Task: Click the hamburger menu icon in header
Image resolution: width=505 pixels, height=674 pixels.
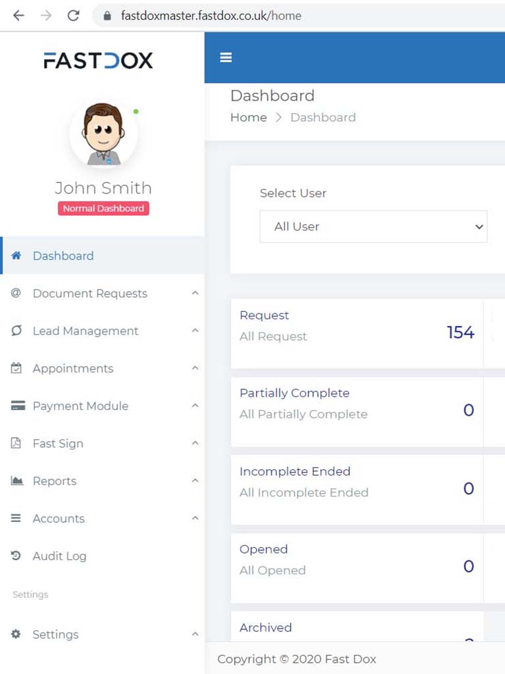Action: point(226,58)
